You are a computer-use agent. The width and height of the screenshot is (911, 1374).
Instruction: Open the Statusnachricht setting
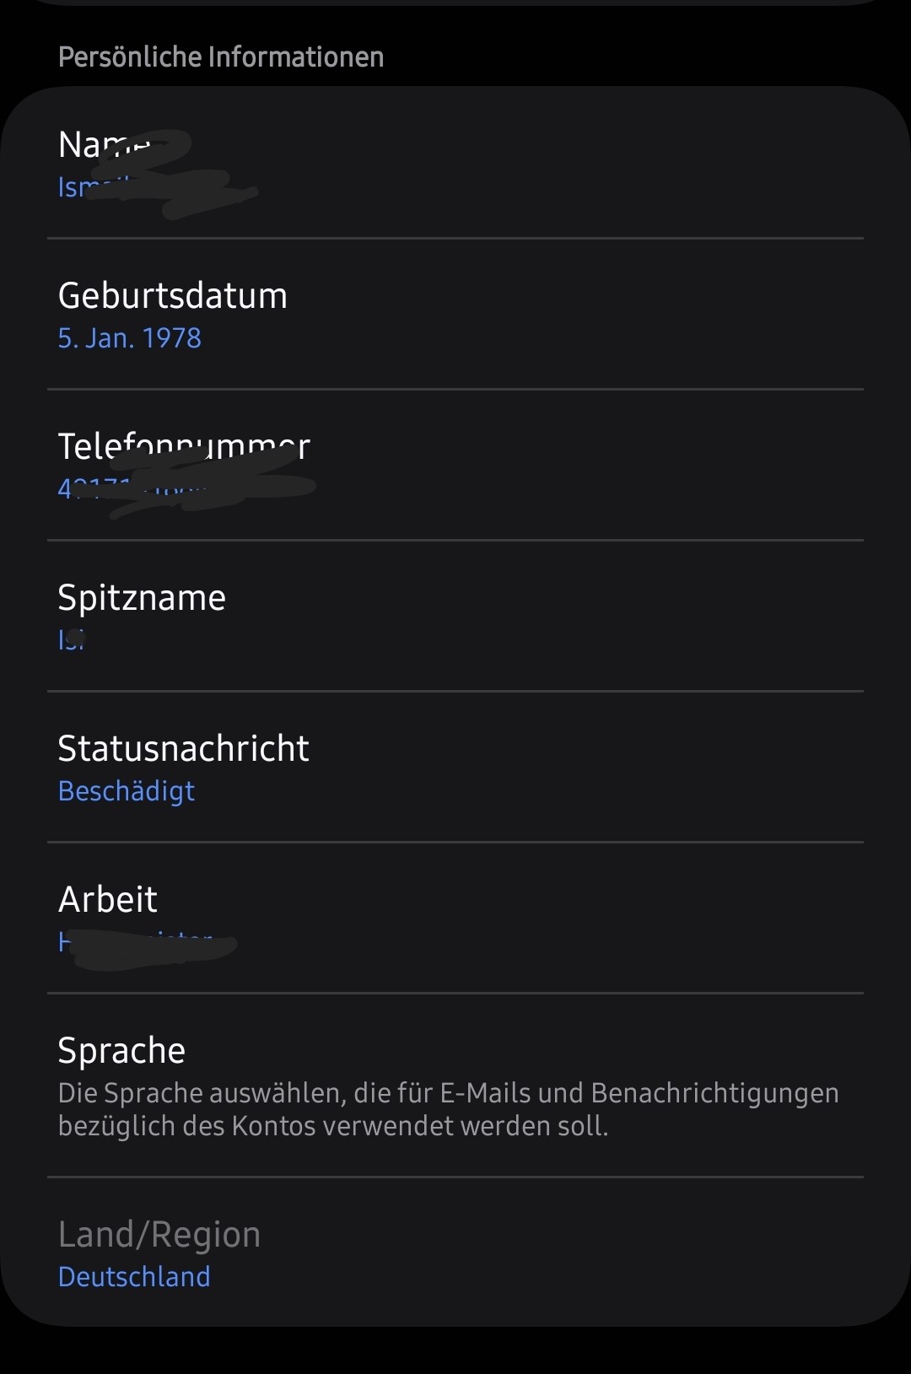tap(455, 768)
